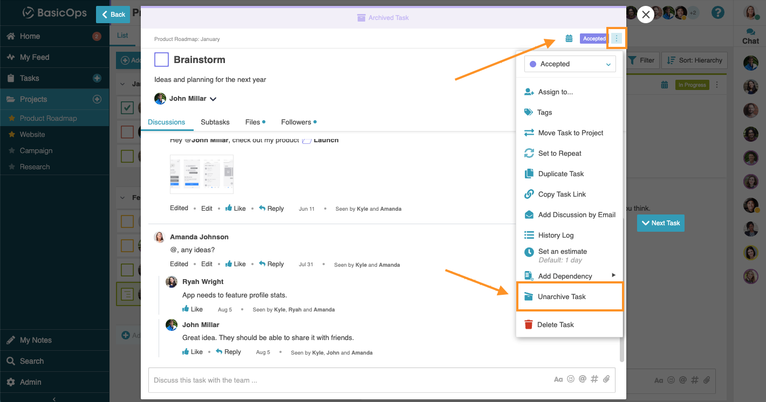
Task: Open the Accepted status dropdown
Action: 570,64
